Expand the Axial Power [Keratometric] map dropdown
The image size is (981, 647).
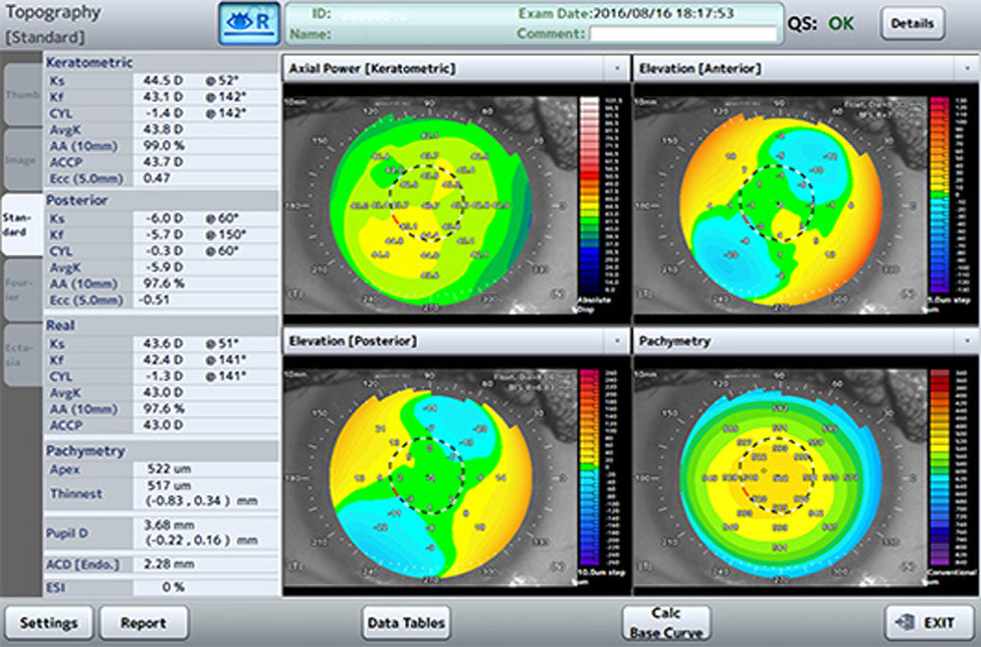[617, 69]
